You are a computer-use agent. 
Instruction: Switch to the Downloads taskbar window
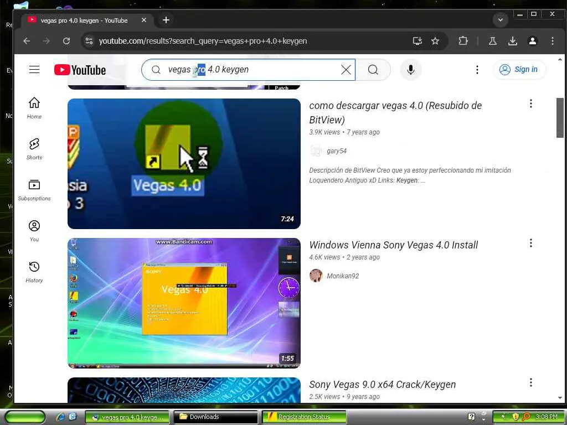pyautogui.click(x=215, y=417)
